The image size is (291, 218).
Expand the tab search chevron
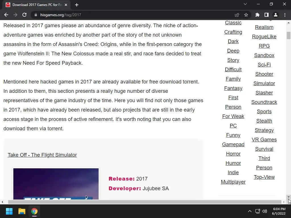coord(245,4)
